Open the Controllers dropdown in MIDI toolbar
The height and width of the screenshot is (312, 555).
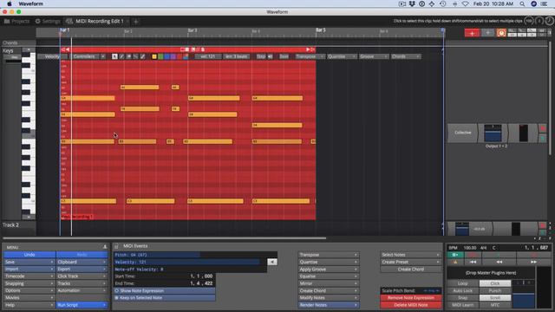88,56
